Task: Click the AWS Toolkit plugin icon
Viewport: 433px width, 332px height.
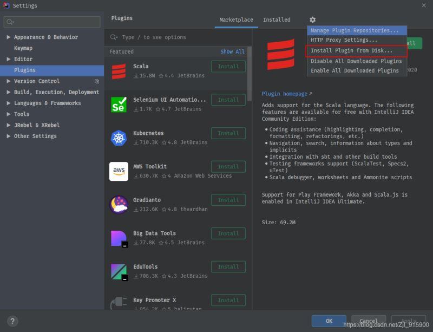Action: 119,171
